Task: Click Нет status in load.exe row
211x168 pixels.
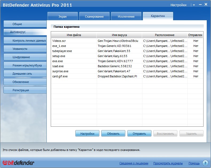Action: tap(196, 66)
